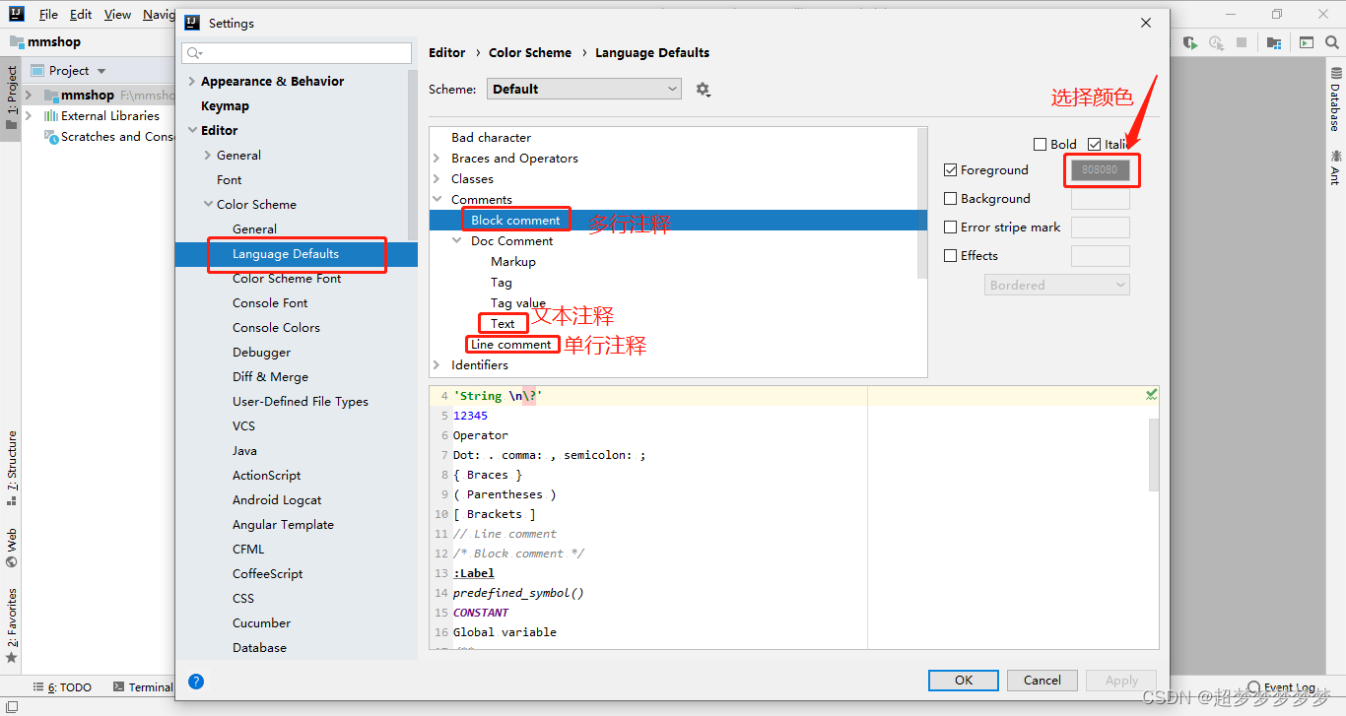1346x716 pixels.
Task: Click the mmshop folder icon in navigation bar
Action: 17,42
